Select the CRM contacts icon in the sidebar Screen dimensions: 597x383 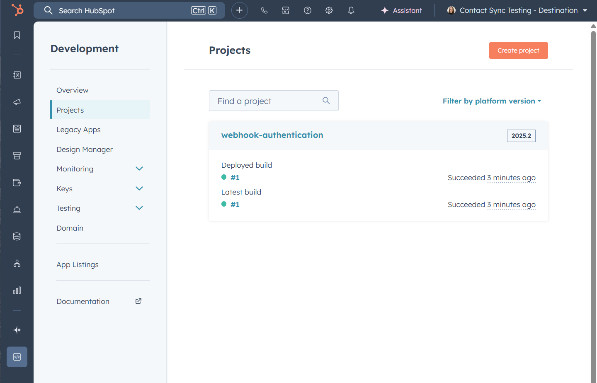pos(17,75)
